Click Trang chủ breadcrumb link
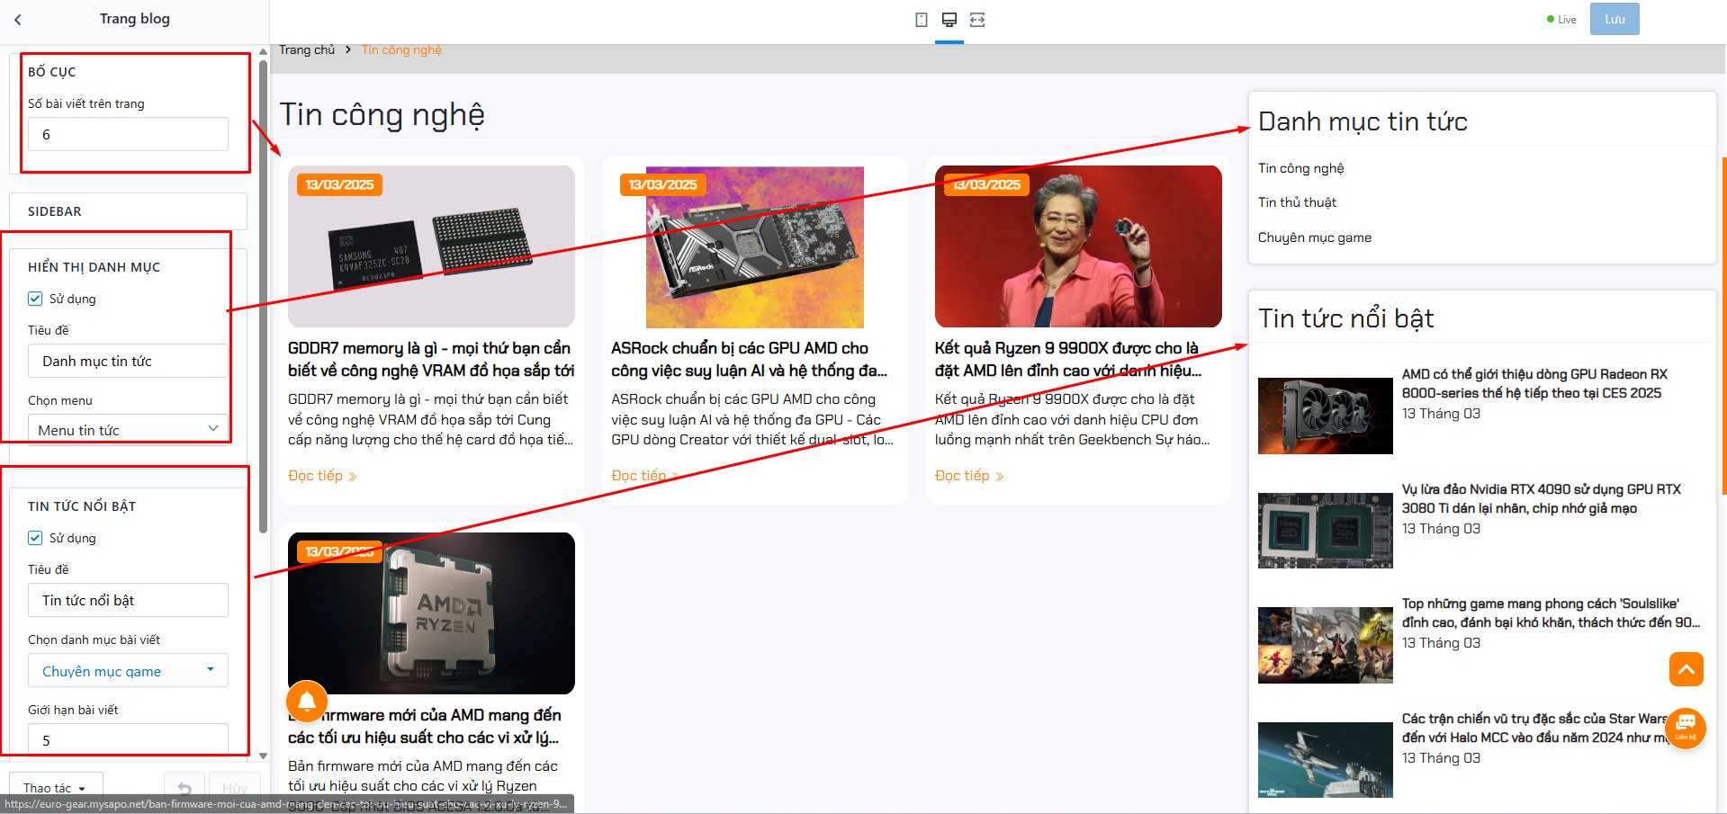Screen dimensions: 1727x814 (307, 50)
